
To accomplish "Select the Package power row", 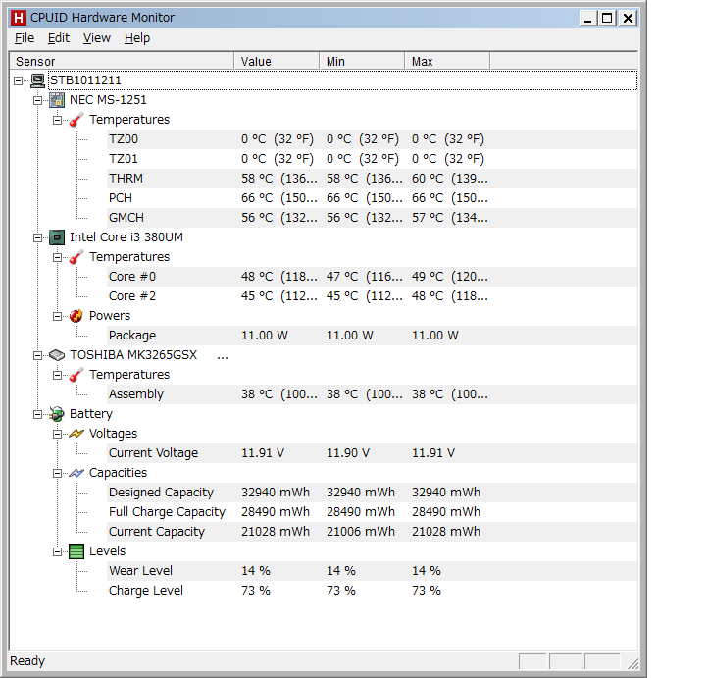I will tap(372, 336).
